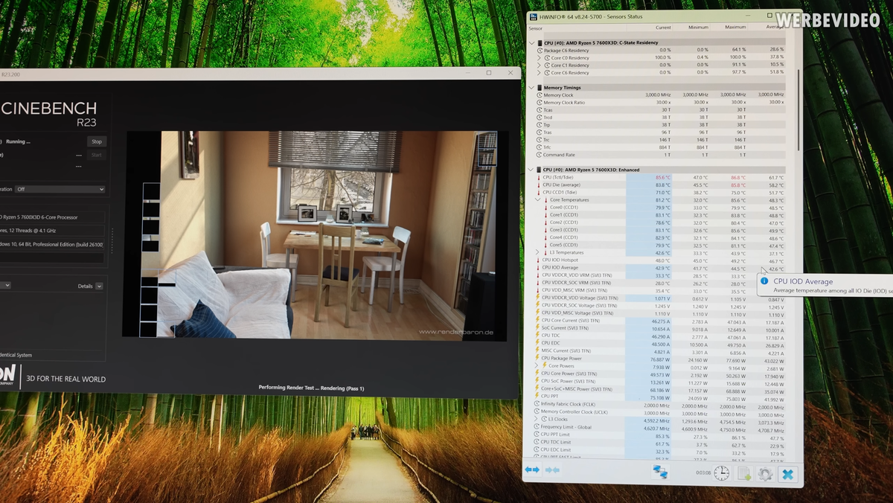
Task: Expand the Core C1 Residency row
Action: [539, 65]
